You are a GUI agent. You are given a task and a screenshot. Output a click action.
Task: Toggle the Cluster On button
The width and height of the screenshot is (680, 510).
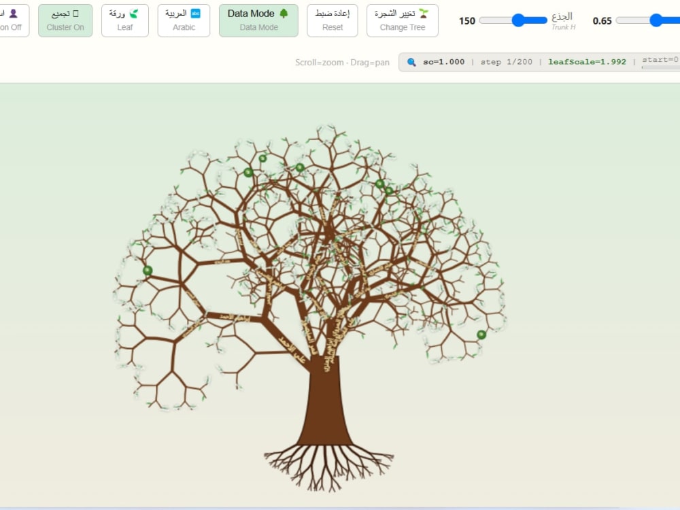pos(65,20)
